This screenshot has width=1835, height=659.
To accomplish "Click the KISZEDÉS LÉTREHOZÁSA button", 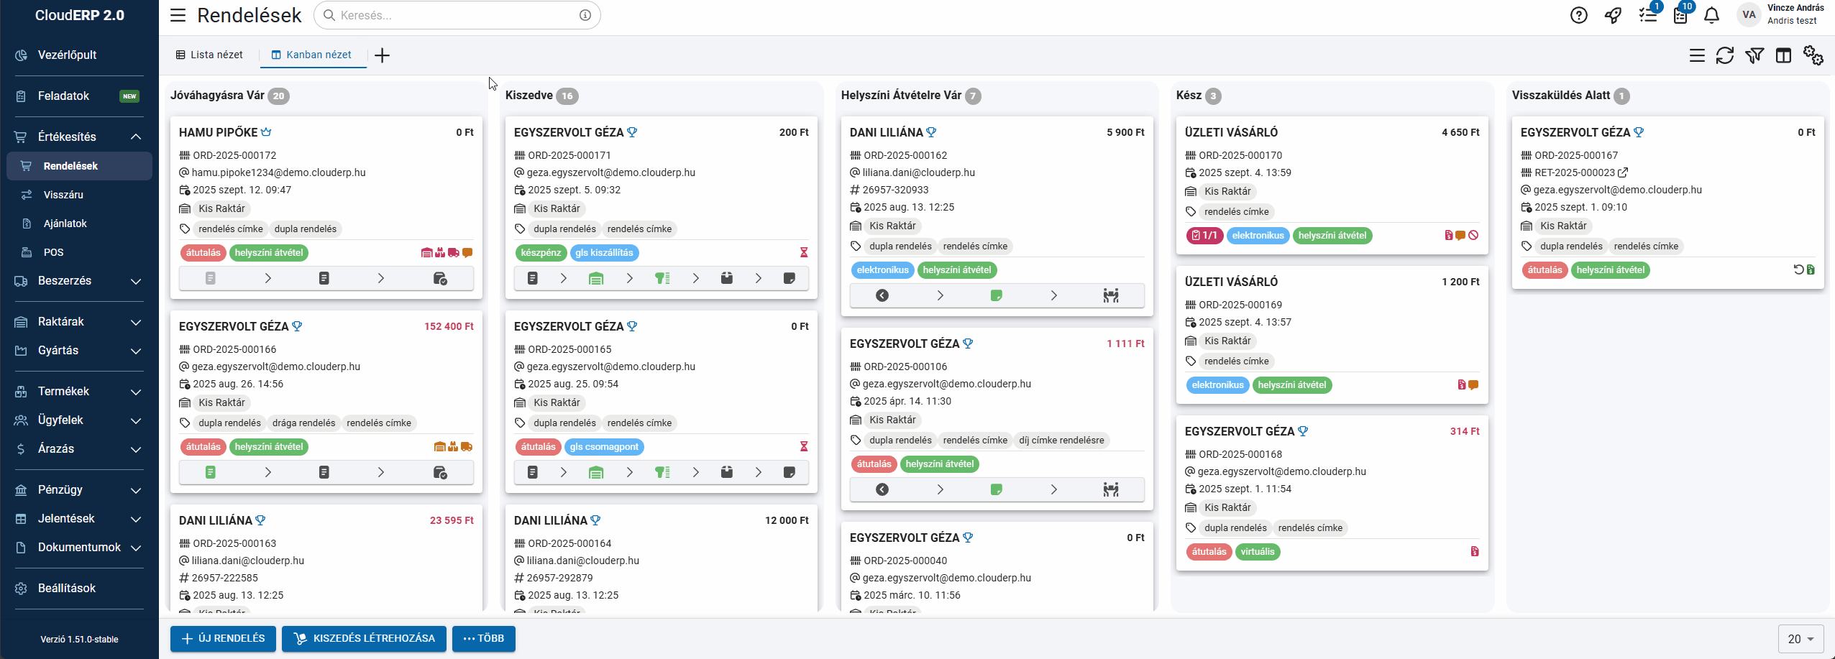I will (x=364, y=638).
